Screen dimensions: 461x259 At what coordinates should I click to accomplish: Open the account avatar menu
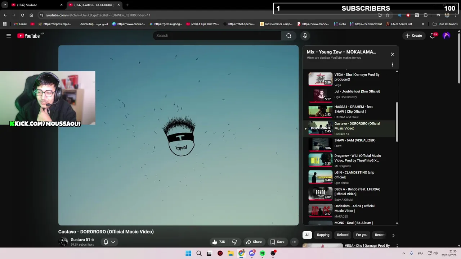(x=447, y=36)
